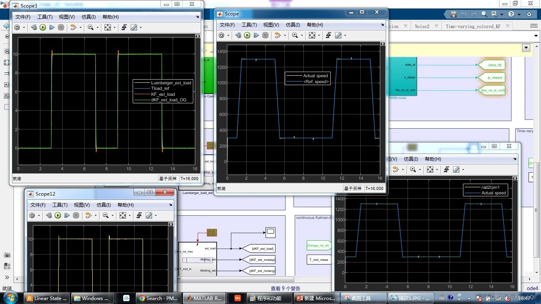Select the [didiq_dt] Goto block
This screenshot has width=541, height=304.
[x=492, y=65]
